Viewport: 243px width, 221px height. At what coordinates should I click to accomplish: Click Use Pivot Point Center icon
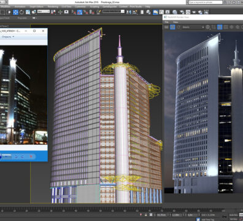53,12
